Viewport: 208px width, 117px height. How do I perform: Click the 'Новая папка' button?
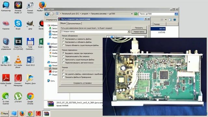tap(139, 32)
